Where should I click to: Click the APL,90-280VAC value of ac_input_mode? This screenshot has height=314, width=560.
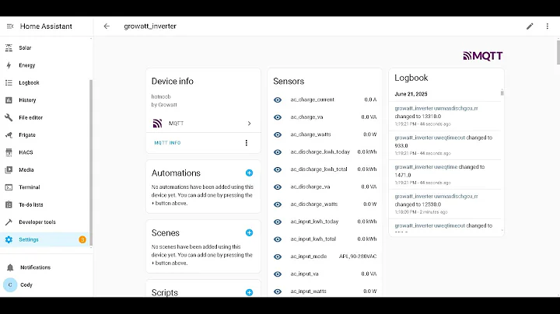[358, 256]
